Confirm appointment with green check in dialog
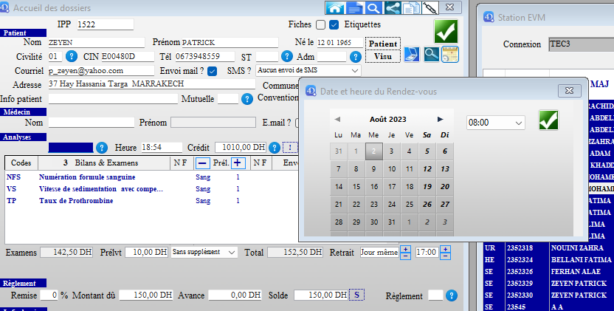The image size is (614, 311). tap(549, 120)
